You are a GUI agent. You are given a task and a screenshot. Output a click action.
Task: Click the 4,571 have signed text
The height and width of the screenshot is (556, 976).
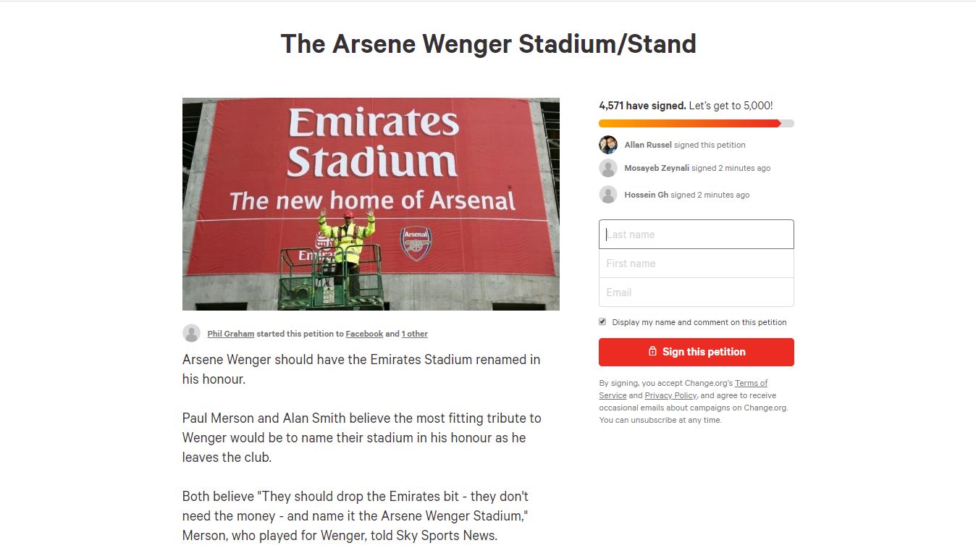tap(641, 105)
